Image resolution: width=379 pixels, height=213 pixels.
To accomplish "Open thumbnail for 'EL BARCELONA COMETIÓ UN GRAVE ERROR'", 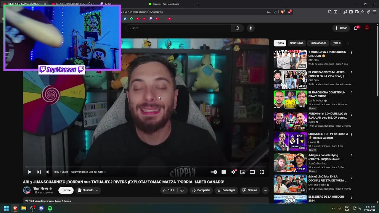I will pos(290,100).
